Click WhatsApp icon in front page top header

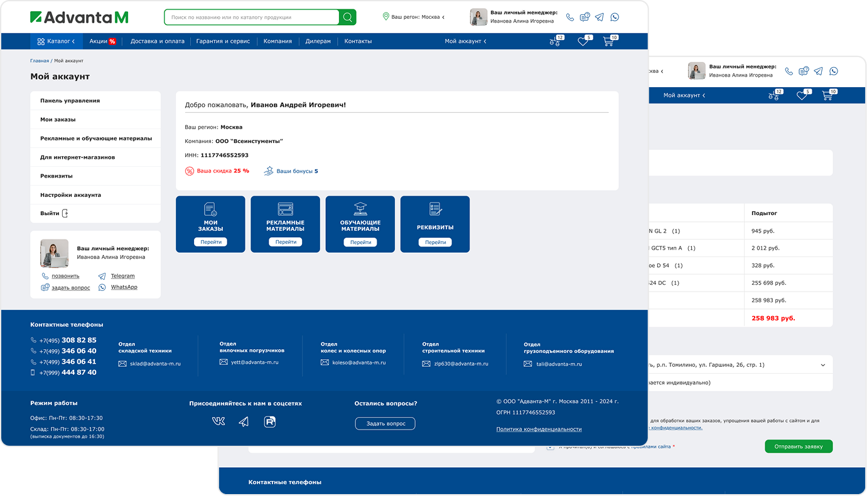point(614,18)
